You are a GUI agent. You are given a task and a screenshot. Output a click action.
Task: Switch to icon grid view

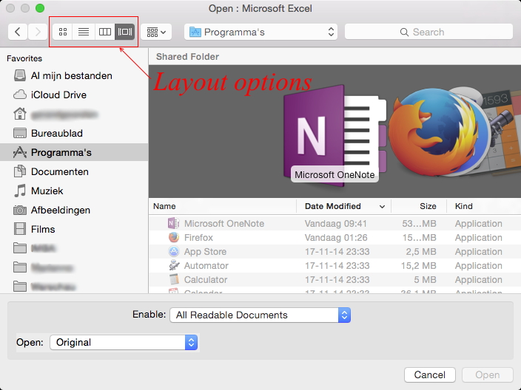[63, 32]
